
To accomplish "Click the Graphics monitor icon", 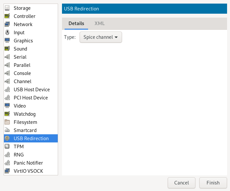I will point(7,41).
